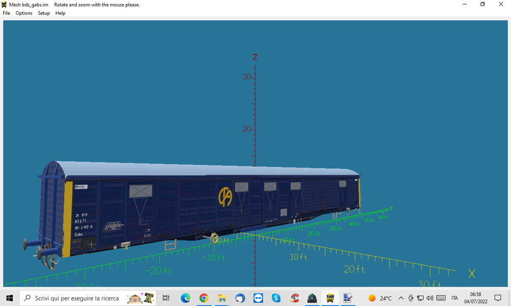Restore down the mesh viewer window
This screenshot has width=511, height=306.
pos(483,4)
